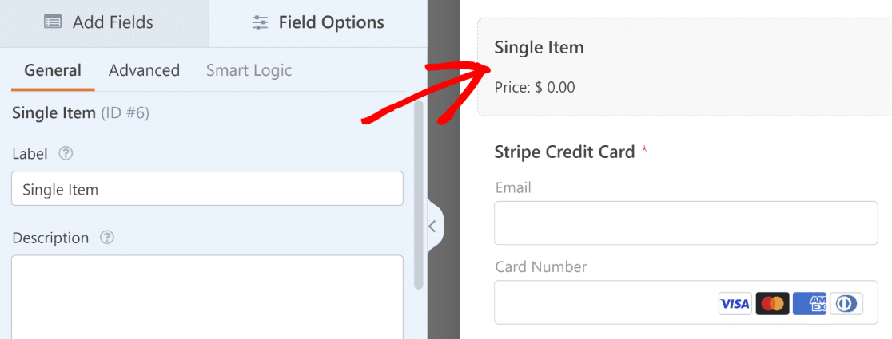Click the Visa card icon
The width and height of the screenshot is (892, 339).
pyautogui.click(x=735, y=304)
